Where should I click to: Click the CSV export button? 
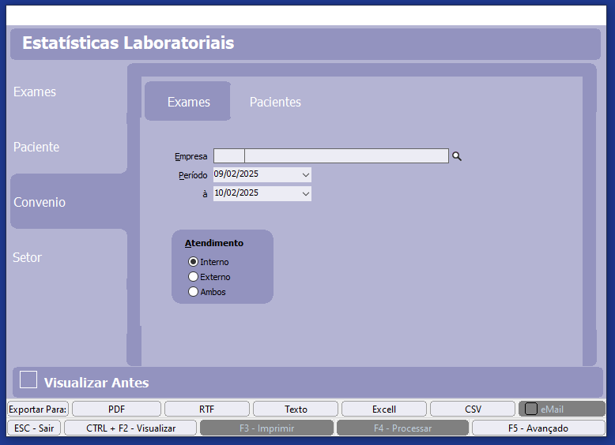473,409
